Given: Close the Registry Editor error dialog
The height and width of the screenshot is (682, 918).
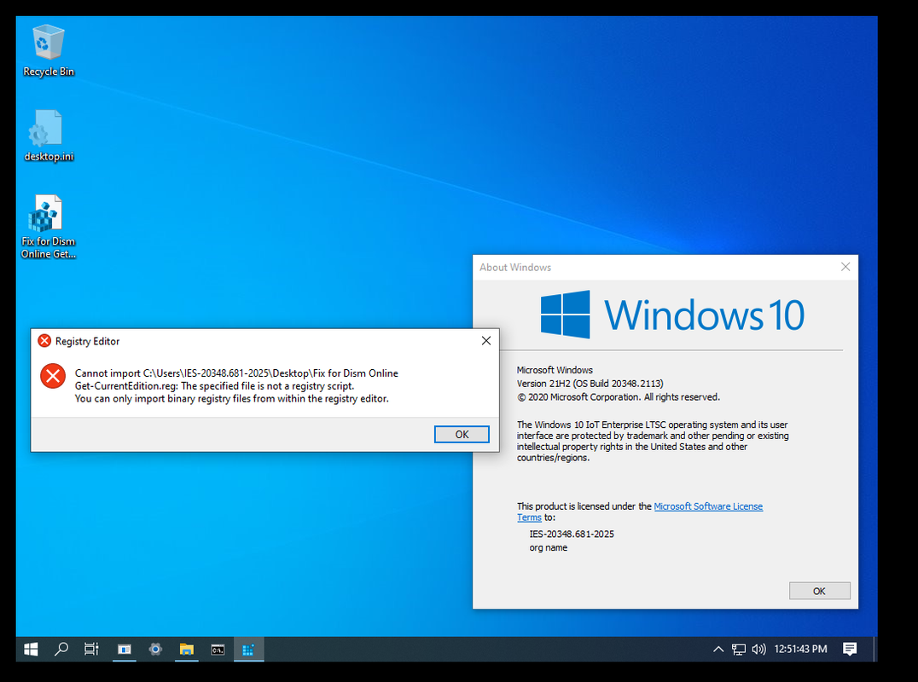Looking at the screenshot, I should pos(486,341).
